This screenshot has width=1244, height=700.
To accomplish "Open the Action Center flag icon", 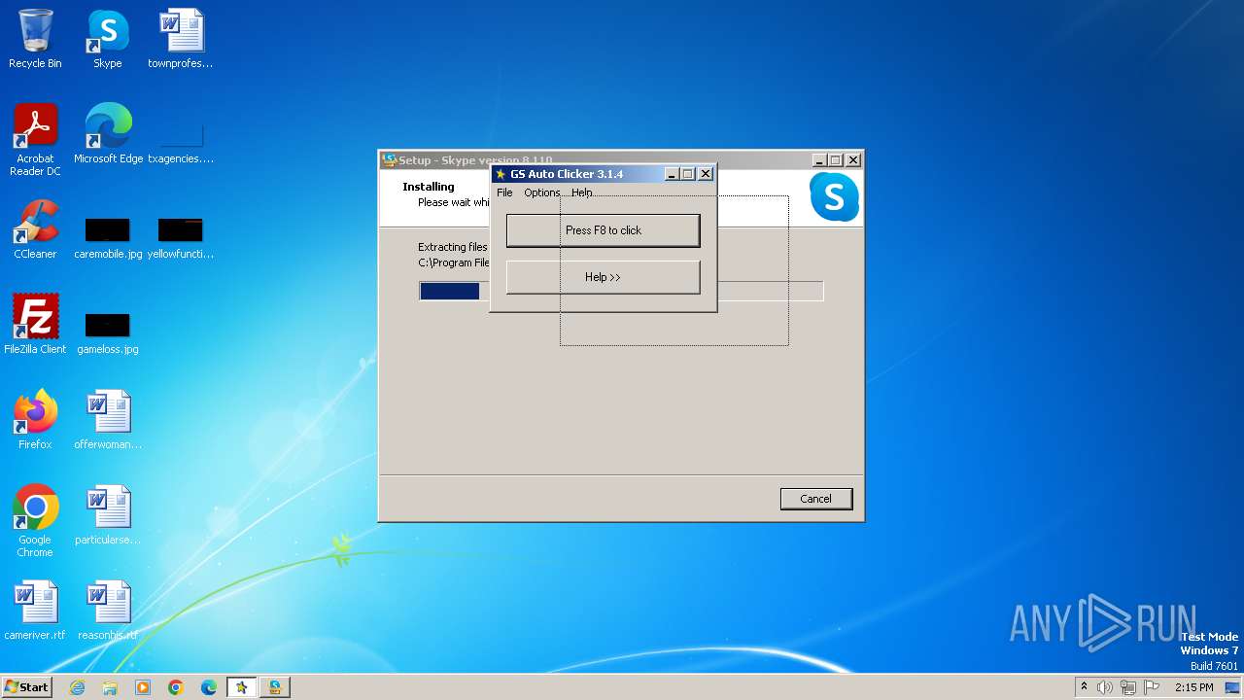I will 1152,687.
